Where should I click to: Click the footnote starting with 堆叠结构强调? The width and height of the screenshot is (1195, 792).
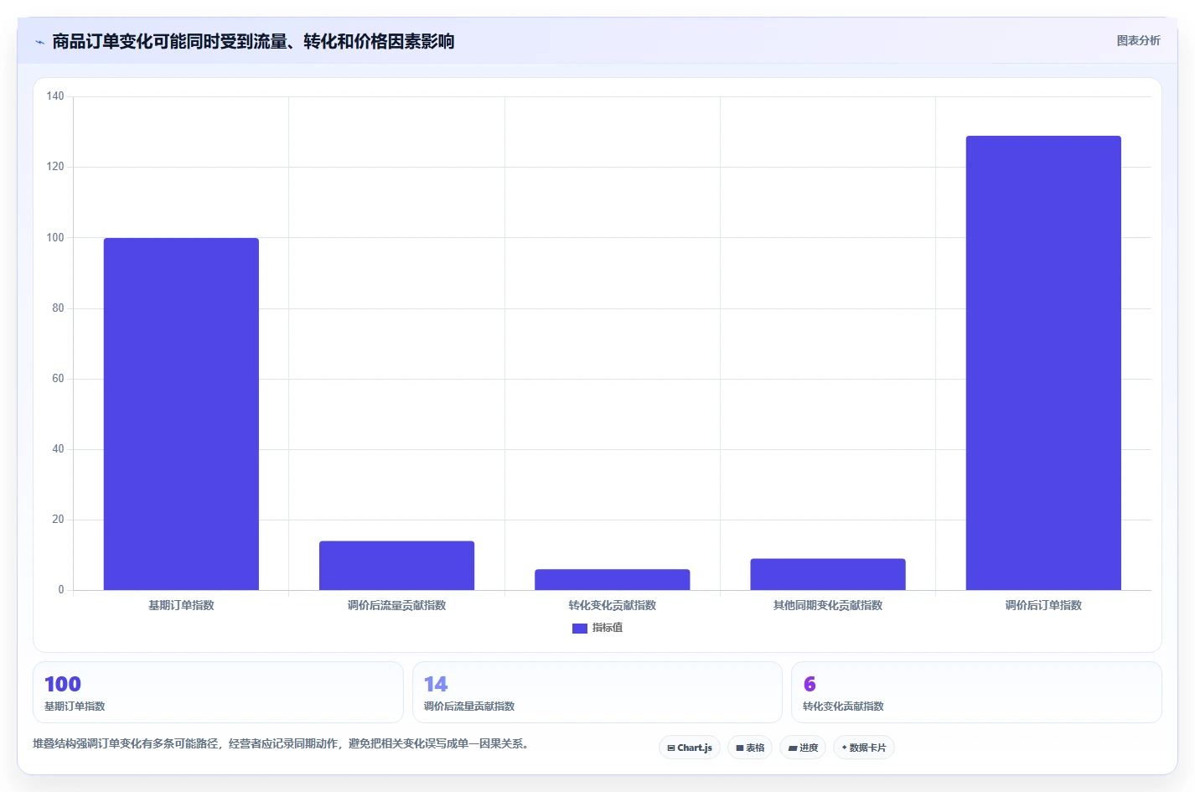(x=281, y=743)
